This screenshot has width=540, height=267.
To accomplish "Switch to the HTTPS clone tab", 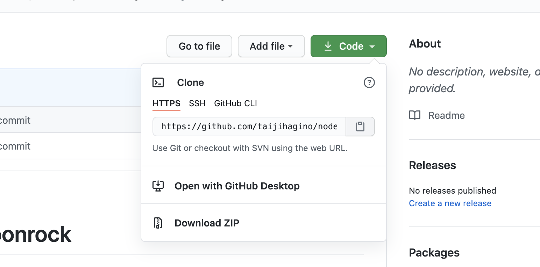I will (x=166, y=103).
